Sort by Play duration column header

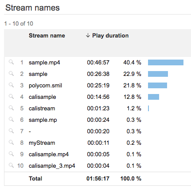pos(110,36)
